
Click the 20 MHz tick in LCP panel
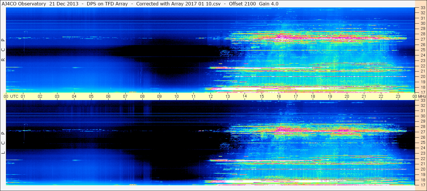pos(422,169)
